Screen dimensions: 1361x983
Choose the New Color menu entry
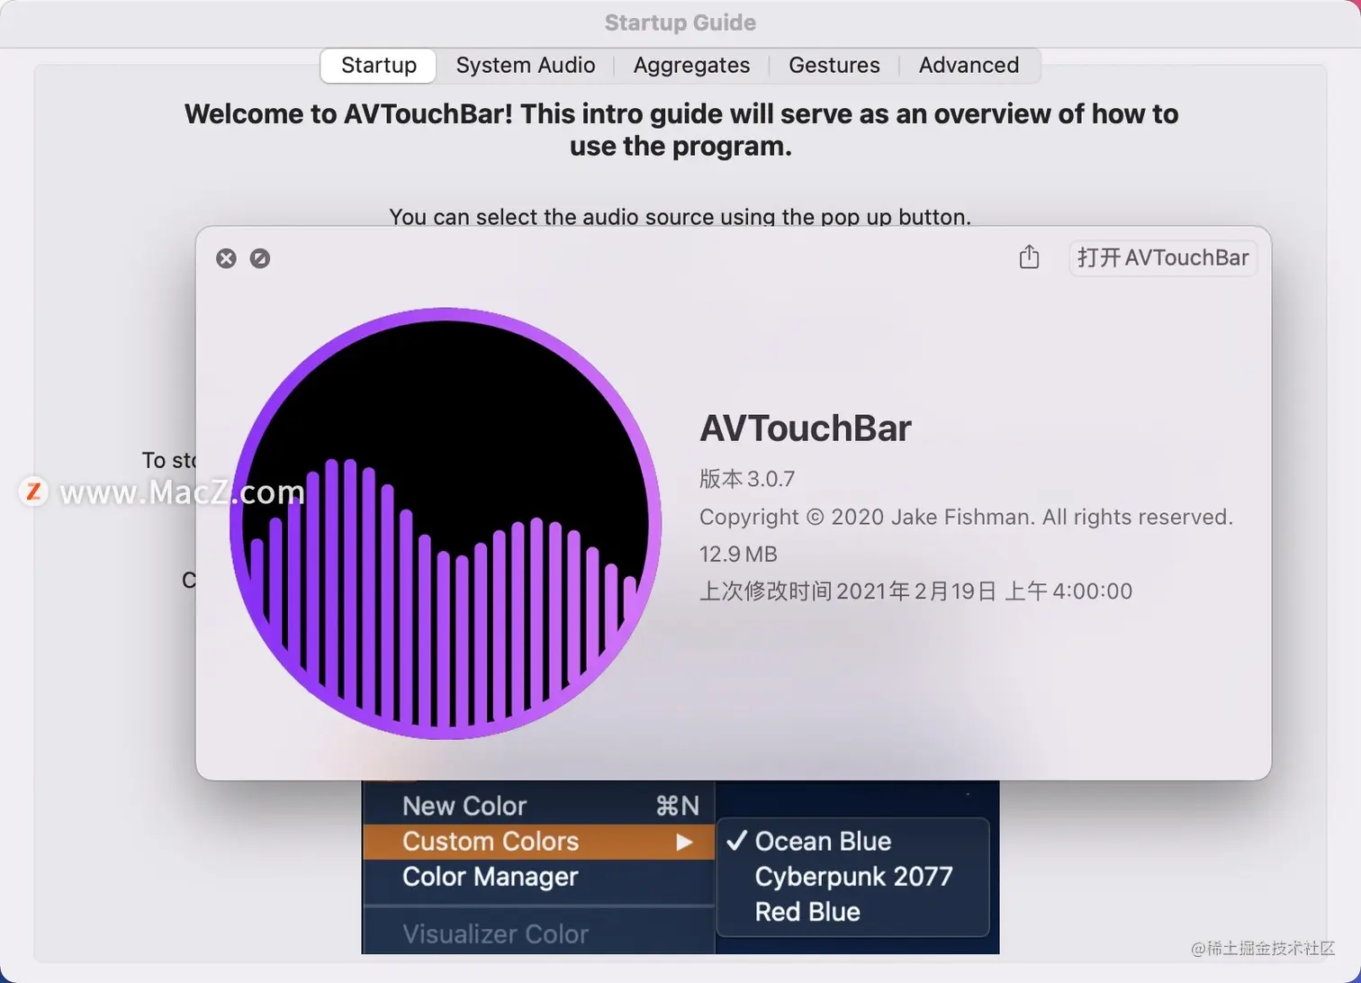point(538,806)
